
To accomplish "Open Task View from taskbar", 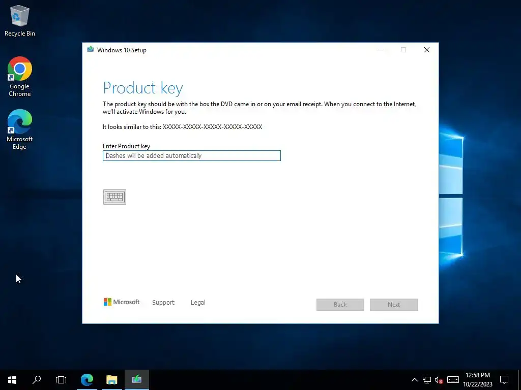I will 61,380.
